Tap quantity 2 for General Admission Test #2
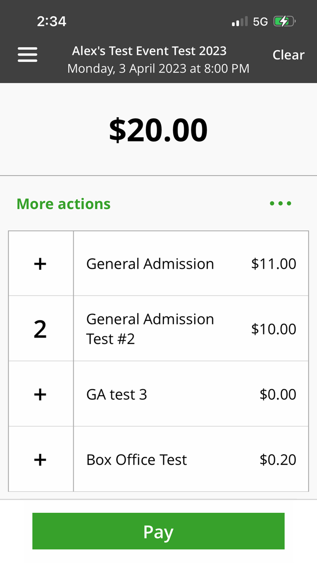The width and height of the screenshot is (317, 563). coord(40,329)
